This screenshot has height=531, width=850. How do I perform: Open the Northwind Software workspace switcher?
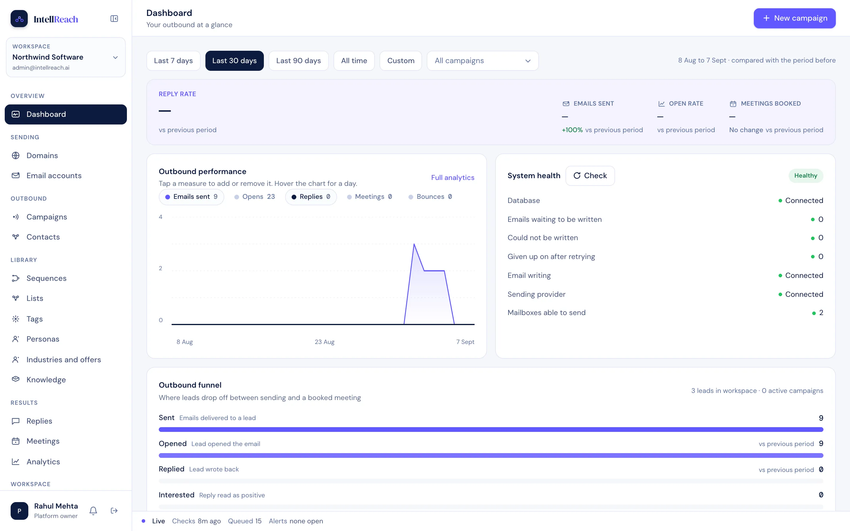66,57
